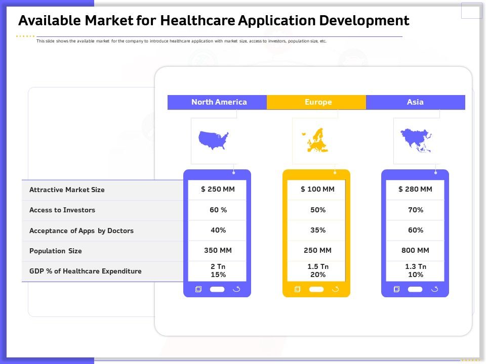Tap back arrow on Europe phone
The image size is (486, 364).
(336, 289)
